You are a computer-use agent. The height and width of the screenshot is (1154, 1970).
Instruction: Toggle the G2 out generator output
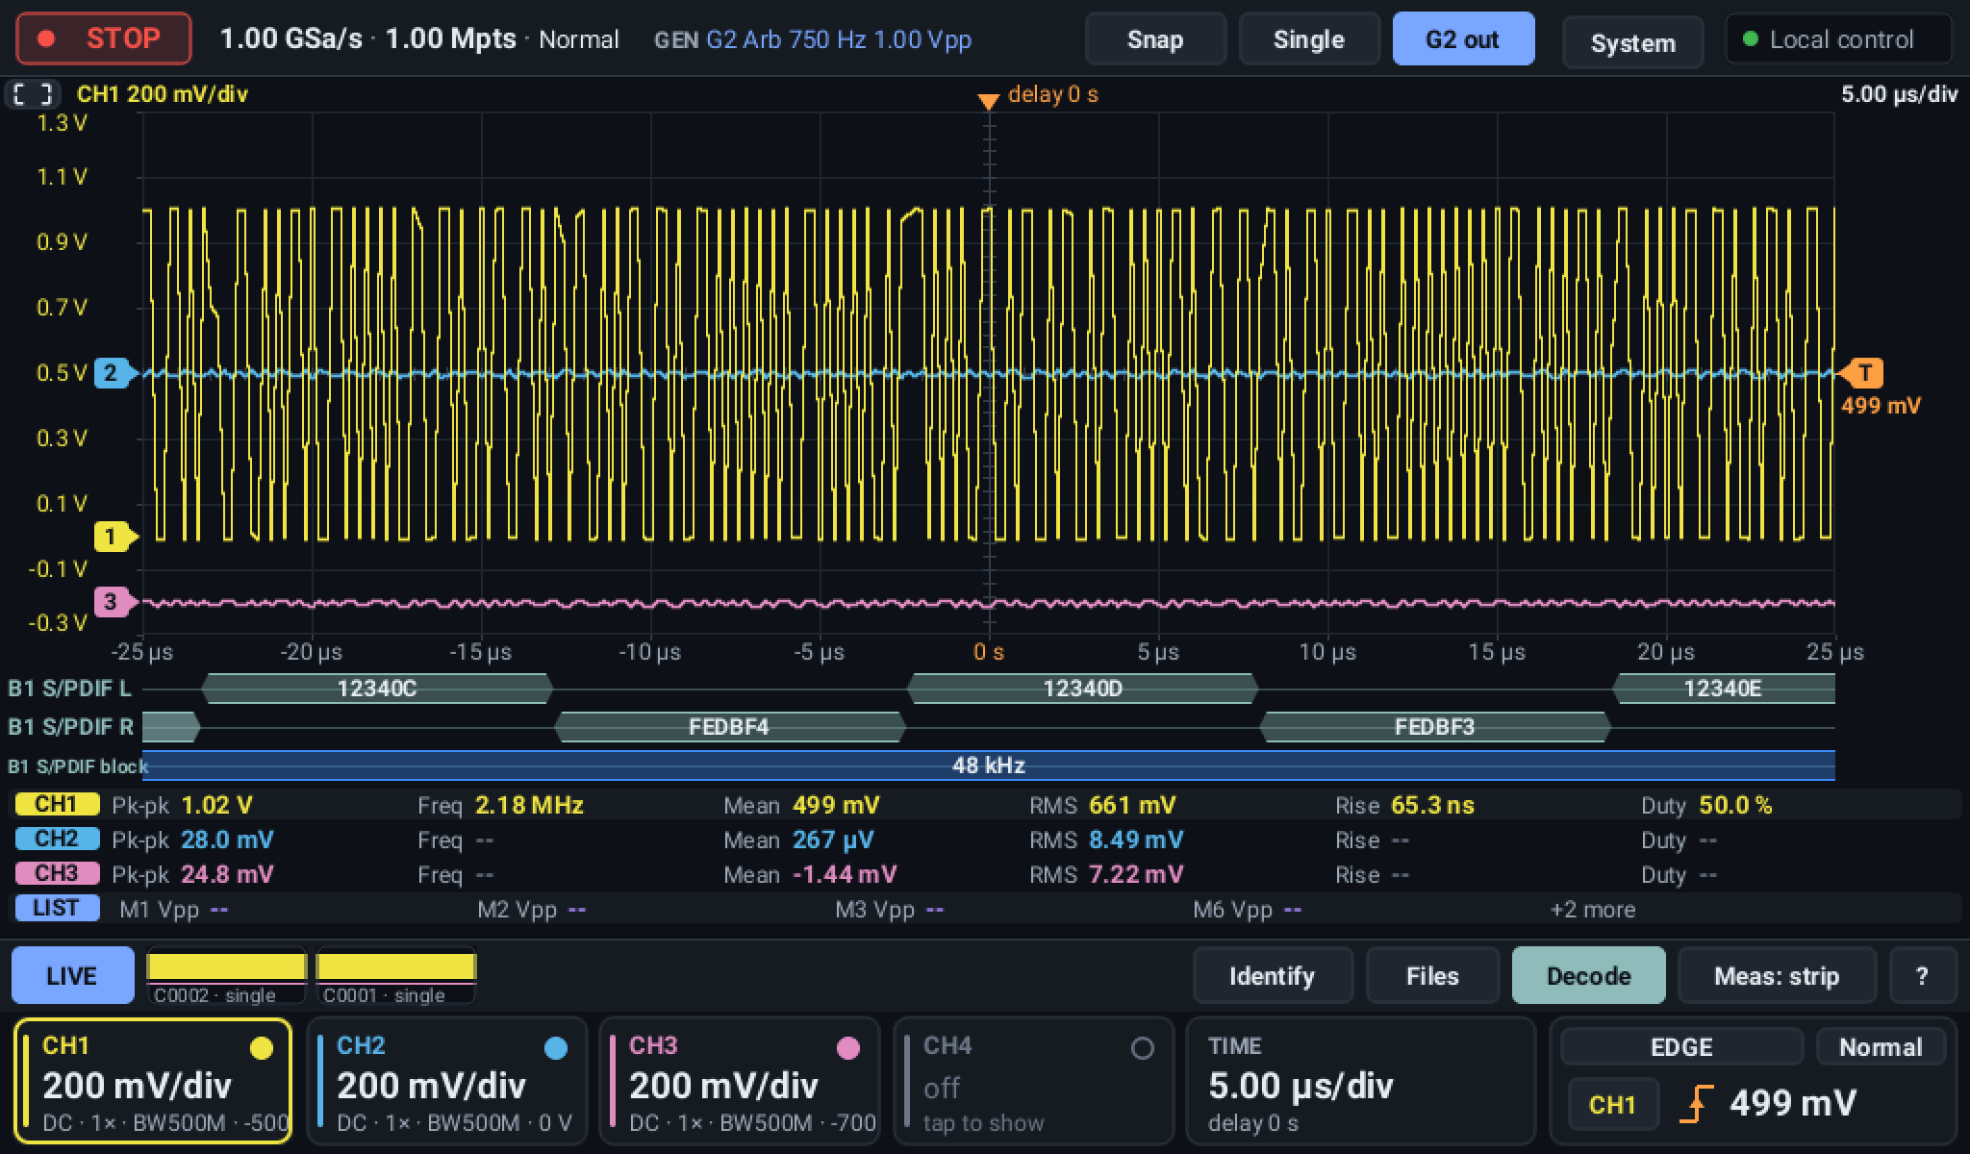[x=1462, y=39]
